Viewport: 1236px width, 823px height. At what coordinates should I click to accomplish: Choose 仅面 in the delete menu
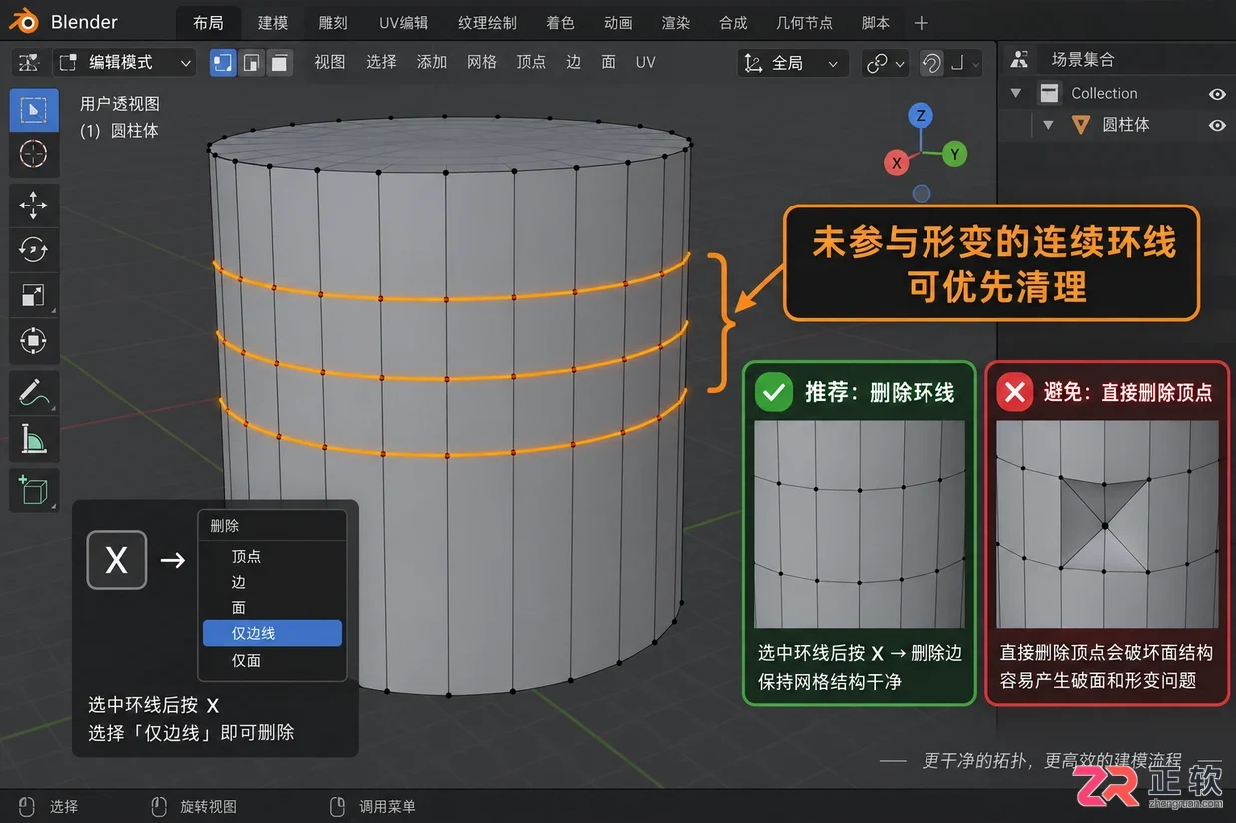pos(273,660)
